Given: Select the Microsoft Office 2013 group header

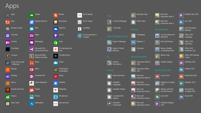Looking at the screenshot, I should pyautogui.click(x=163, y=70).
